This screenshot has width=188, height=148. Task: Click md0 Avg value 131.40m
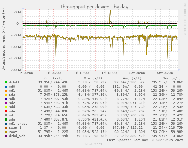tap(120, 87)
